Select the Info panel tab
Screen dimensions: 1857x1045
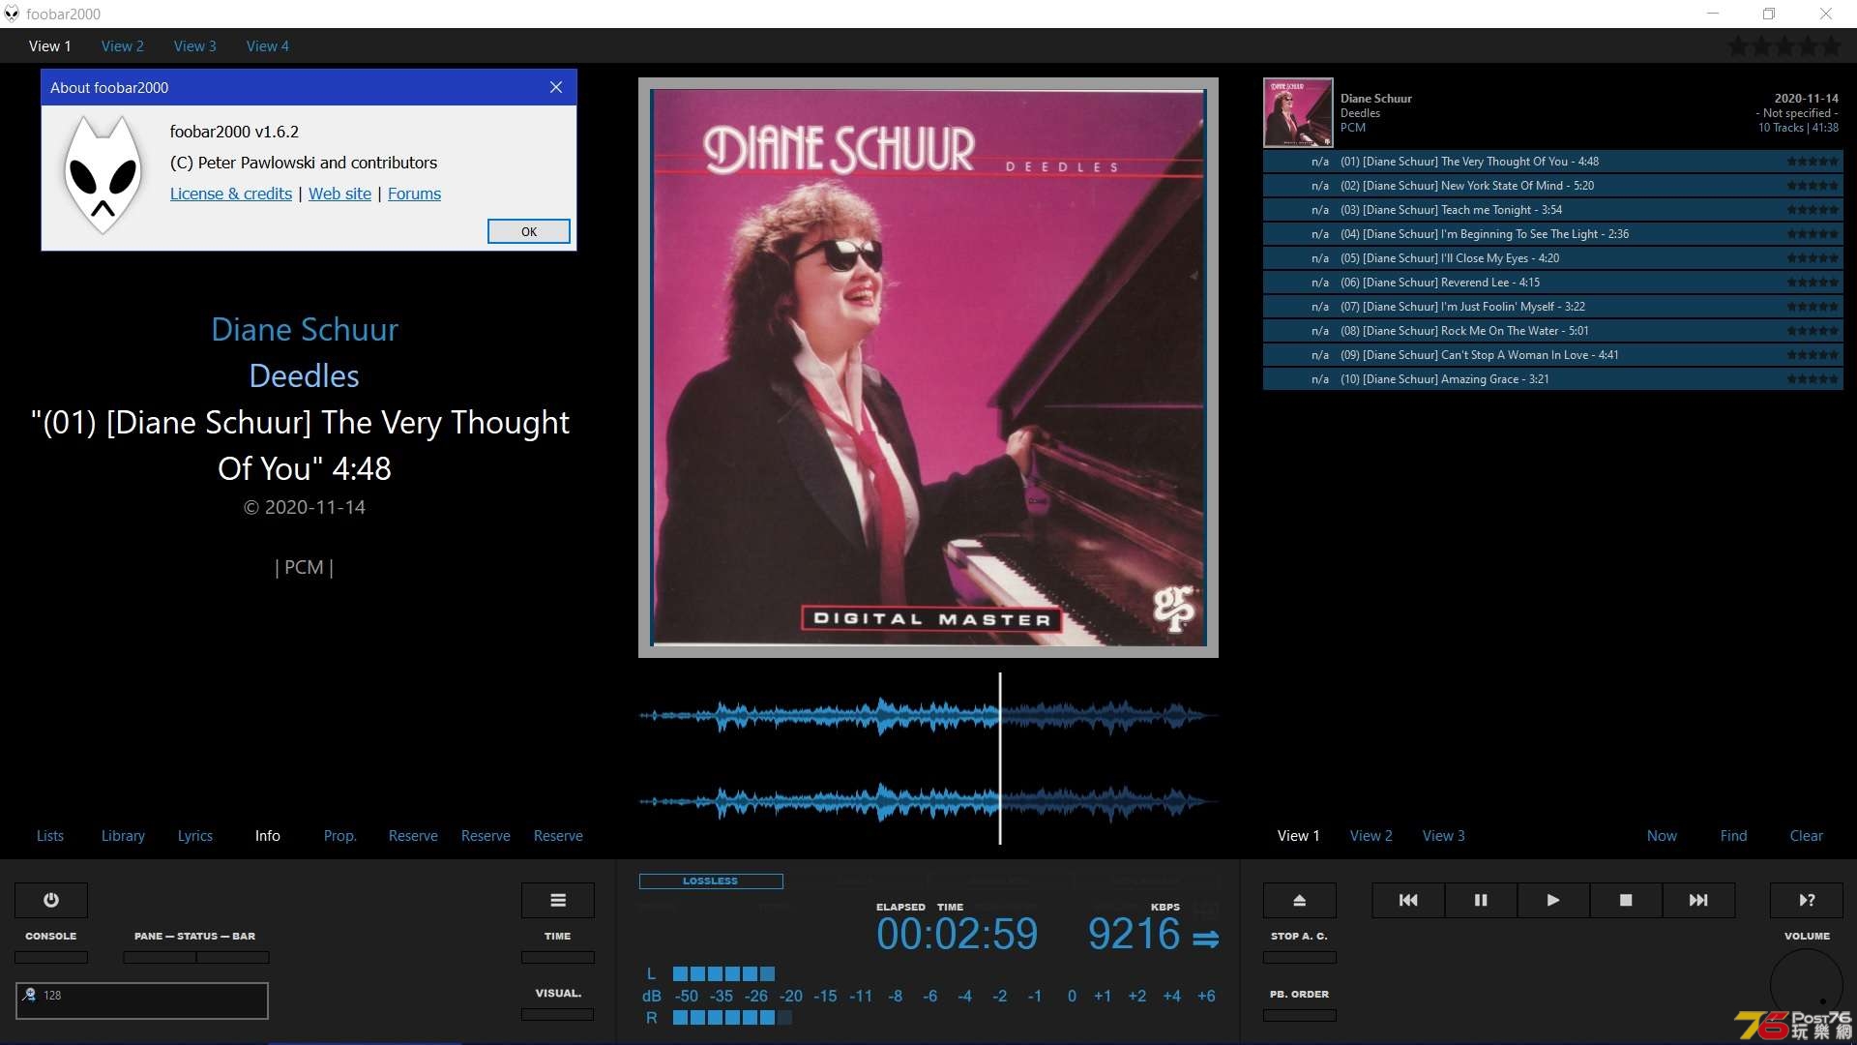tap(268, 836)
